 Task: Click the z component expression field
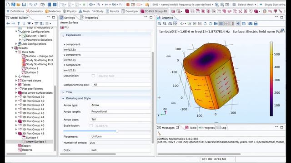(107, 70)
